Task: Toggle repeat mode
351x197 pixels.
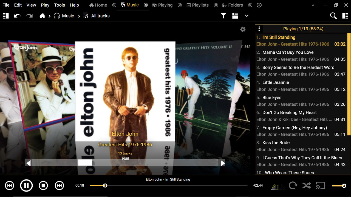Action: pyautogui.click(x=293, y=185)
